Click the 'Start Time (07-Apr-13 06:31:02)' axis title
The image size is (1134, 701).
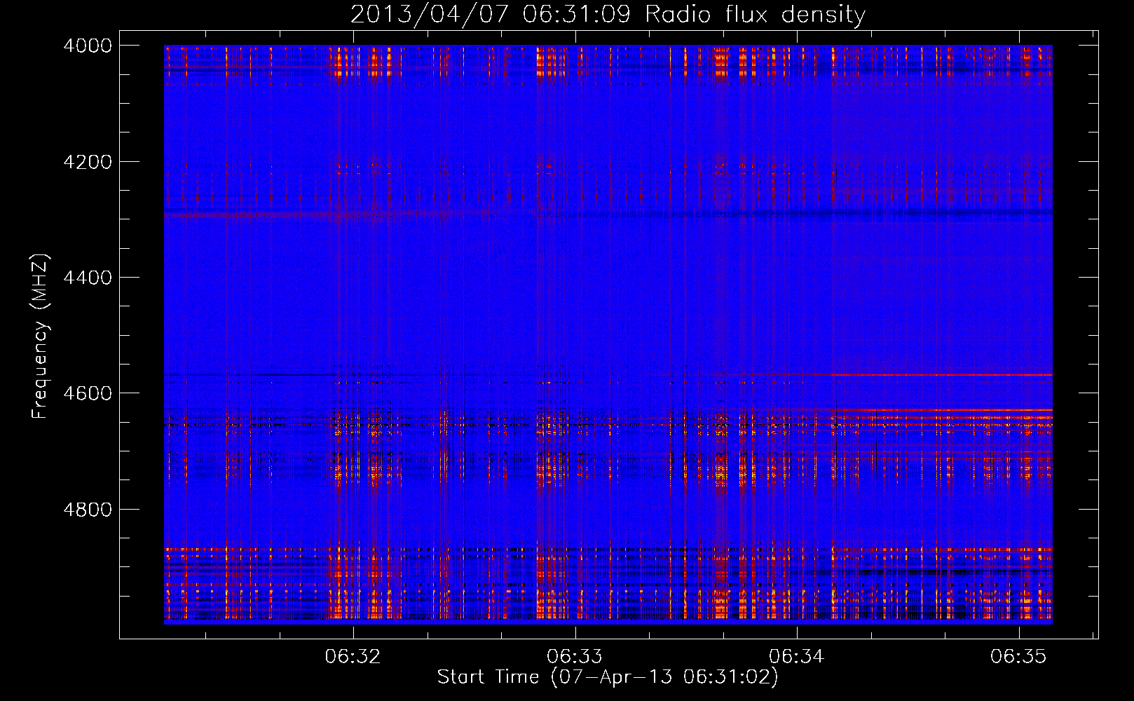pyautogui.click(x=608, y=677)
